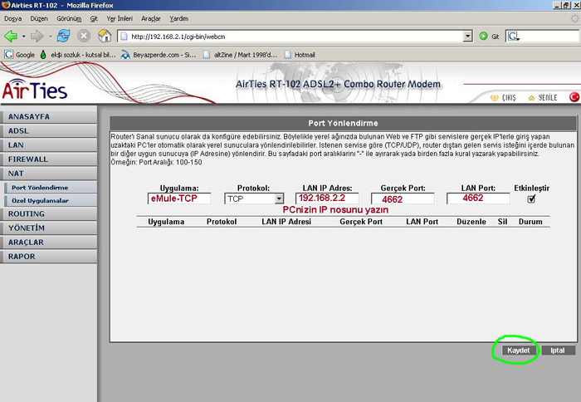Open the Home page icon
This screenshot has width=581, height=402.
(105, 36)
